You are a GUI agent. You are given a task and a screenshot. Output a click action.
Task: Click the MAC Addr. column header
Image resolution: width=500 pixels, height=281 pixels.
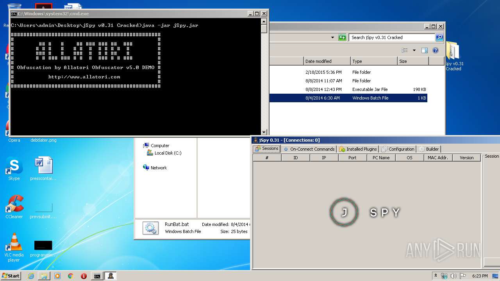[438, 158]
